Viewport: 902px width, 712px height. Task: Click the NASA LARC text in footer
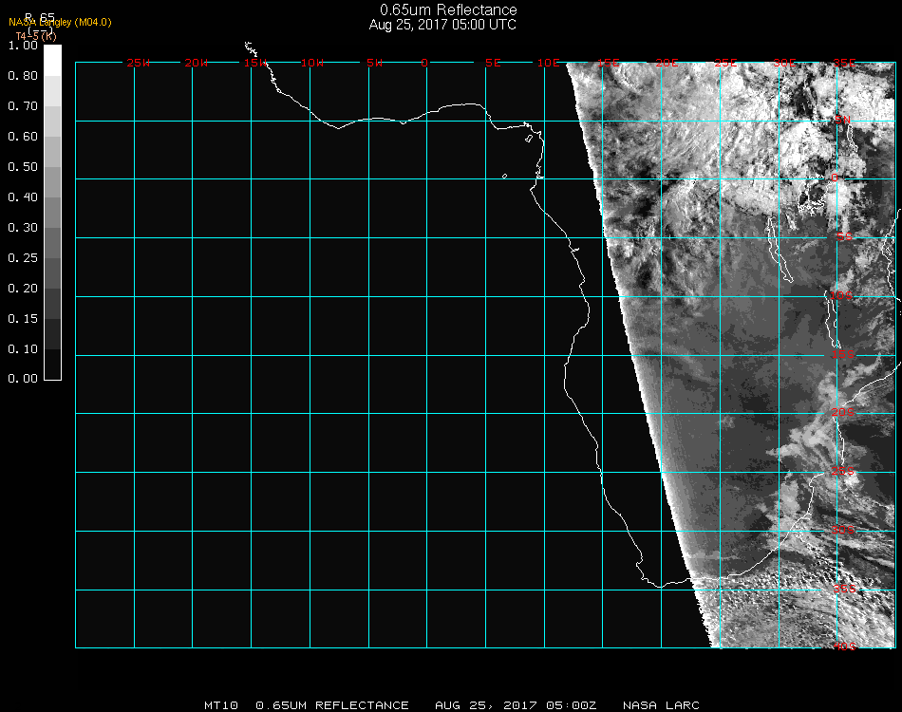[x=661, y=705]
